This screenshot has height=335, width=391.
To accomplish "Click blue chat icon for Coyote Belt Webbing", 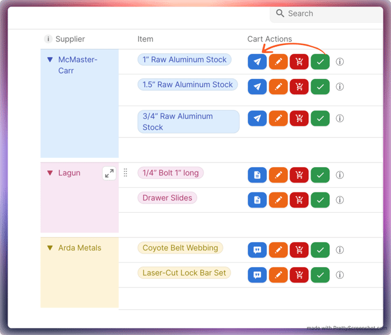I will point(257,250).
